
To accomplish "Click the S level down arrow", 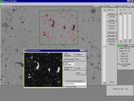I will pyautogui.click(x=130, y=41).
